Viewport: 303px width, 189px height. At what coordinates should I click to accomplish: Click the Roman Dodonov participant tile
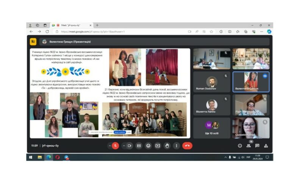212,82
